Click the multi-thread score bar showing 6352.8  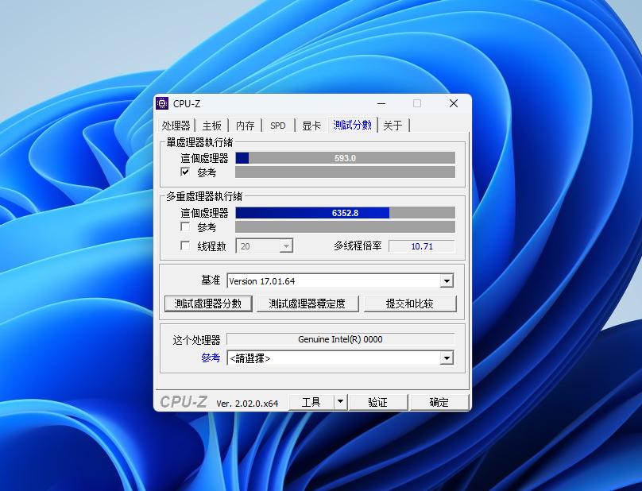[x=346, y=212]
